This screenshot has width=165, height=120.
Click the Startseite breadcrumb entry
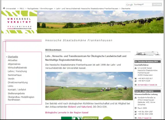coord(126,9)
